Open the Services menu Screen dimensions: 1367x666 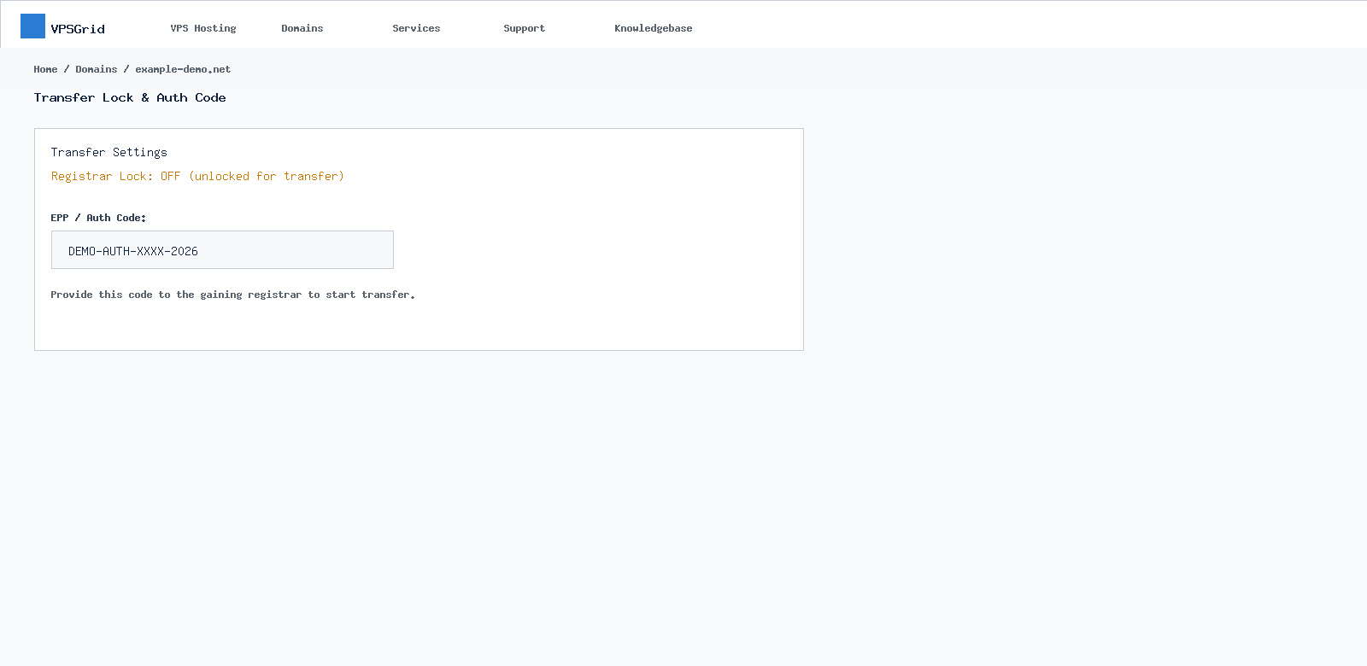click(x=416, y=28)
